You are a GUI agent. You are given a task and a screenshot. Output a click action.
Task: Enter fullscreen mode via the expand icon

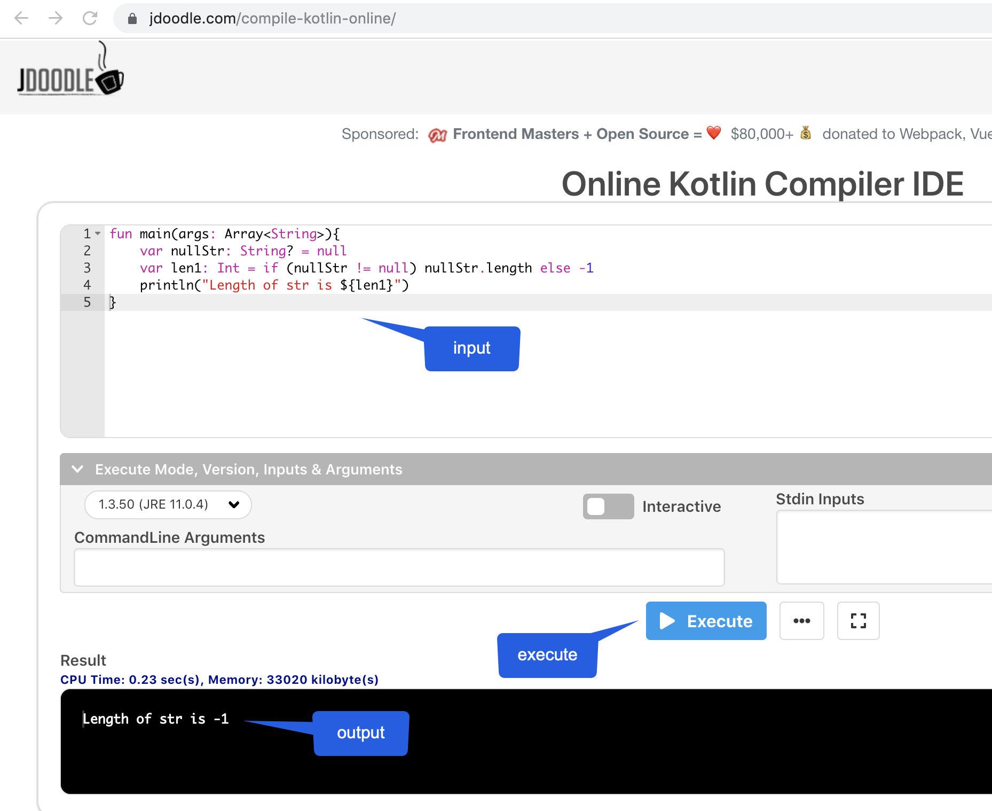[x=857, y=621]
